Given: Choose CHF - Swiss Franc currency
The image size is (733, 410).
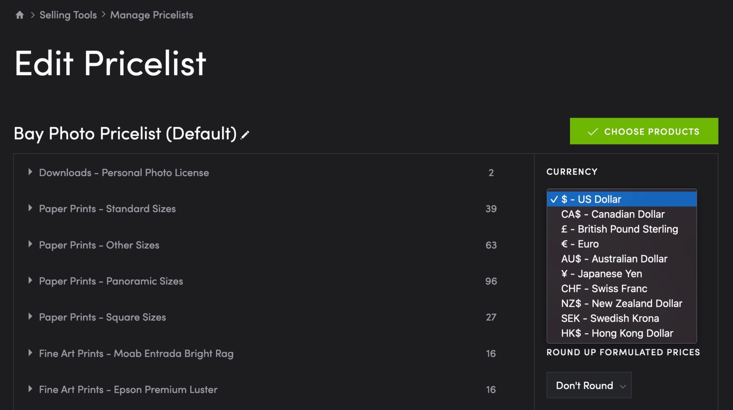Looking at the screenshot, I should (622, 289).
